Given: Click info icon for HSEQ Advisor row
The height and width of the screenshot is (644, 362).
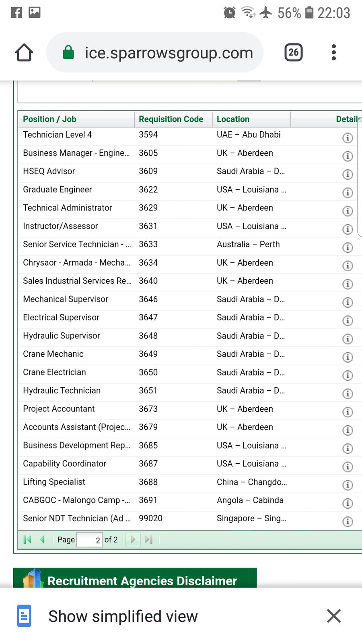Looking at the screenshot, I should click(348, 175).
